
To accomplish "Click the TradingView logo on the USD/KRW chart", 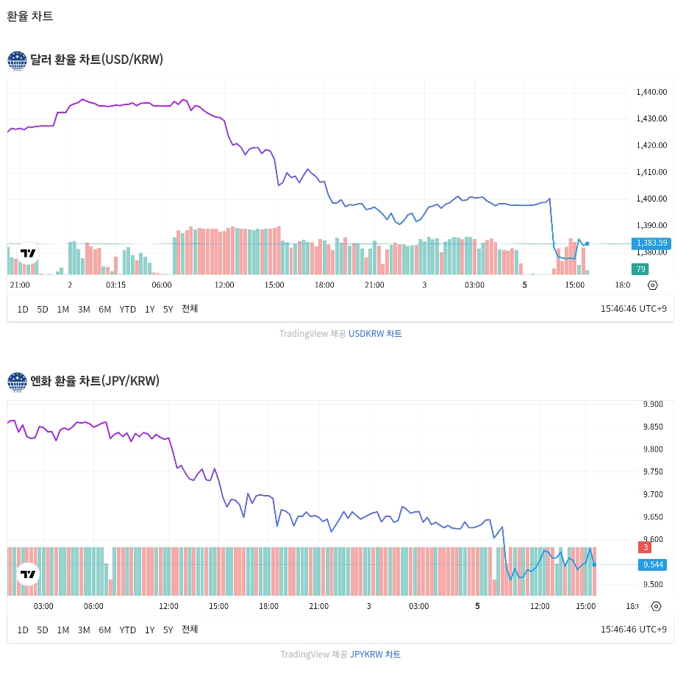I will tap(28, 254).
